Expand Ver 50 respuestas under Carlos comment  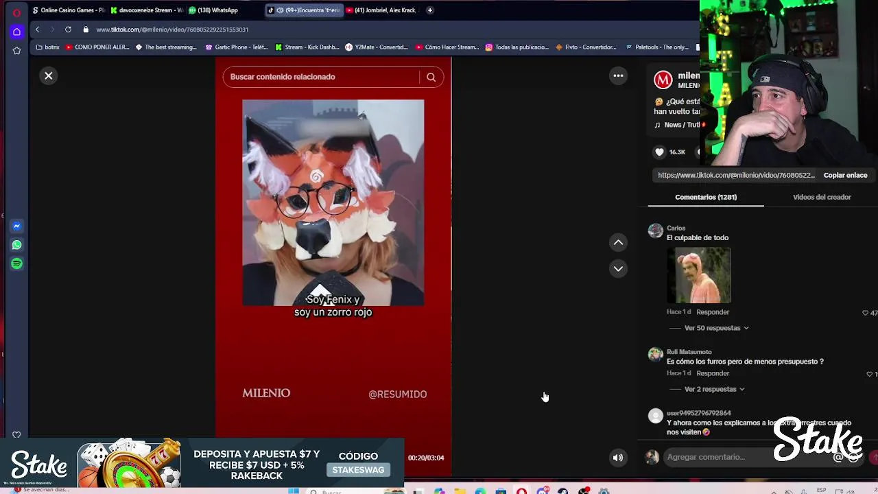coord(716,328)
